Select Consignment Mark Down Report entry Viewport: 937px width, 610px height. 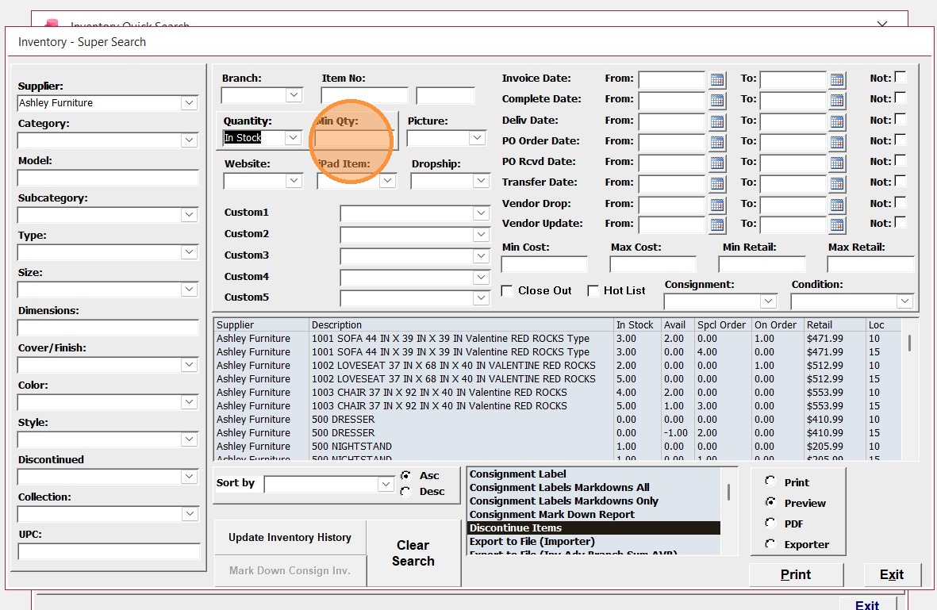pos(551,515)
